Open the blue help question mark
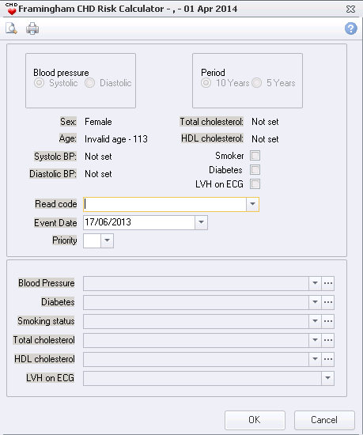Image resolution: width=363 pixels, height=435 pixels. coord(351,28)
